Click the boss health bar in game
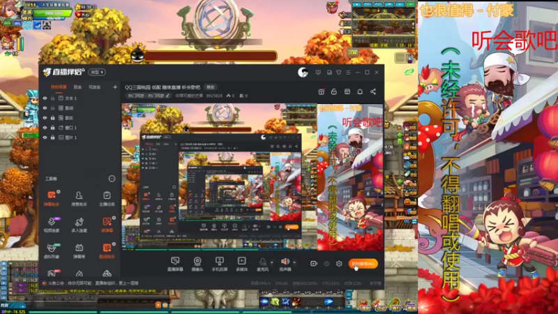This screenshot has width=558, height=314. [x=210, y=56]
